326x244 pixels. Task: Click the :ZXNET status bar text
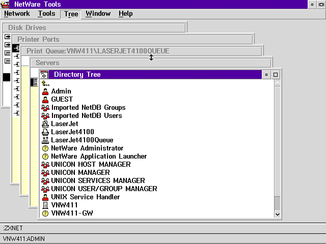tap(13, 228)
